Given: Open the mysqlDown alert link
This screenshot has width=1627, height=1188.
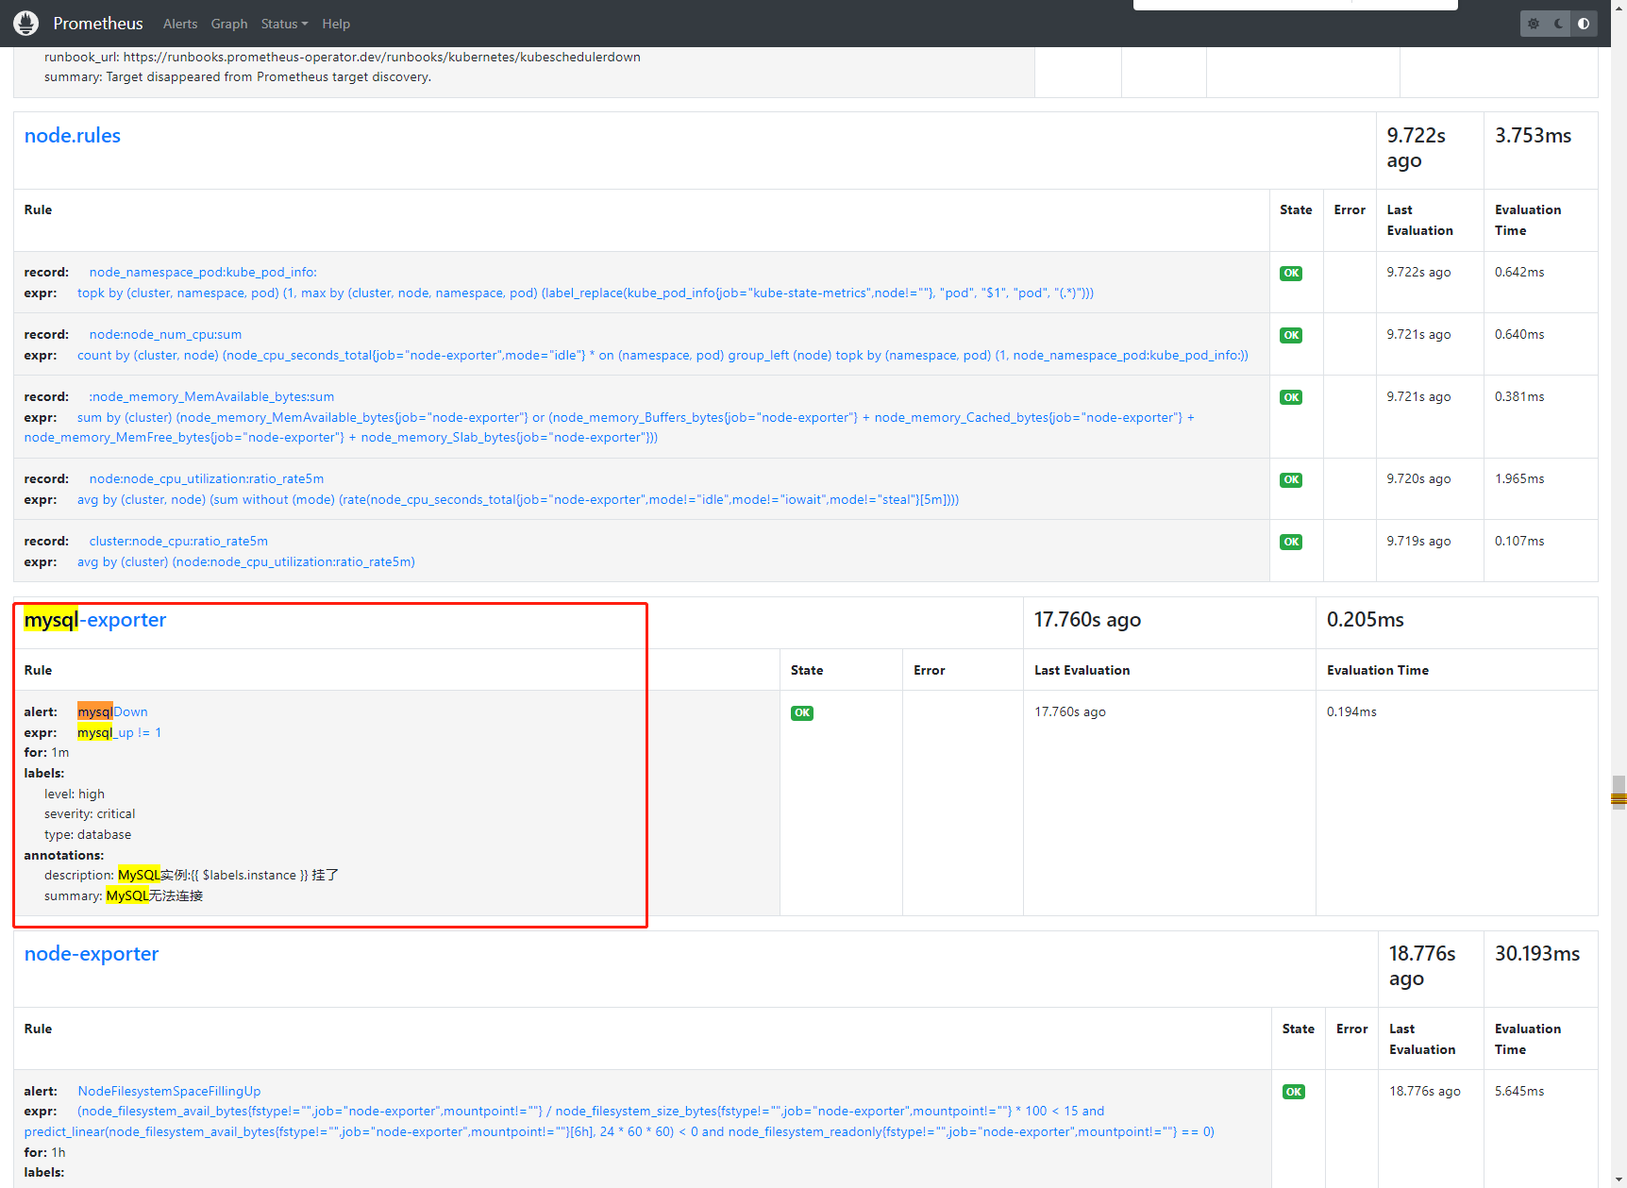Looking at the screenshot, I should click(112, 712).
